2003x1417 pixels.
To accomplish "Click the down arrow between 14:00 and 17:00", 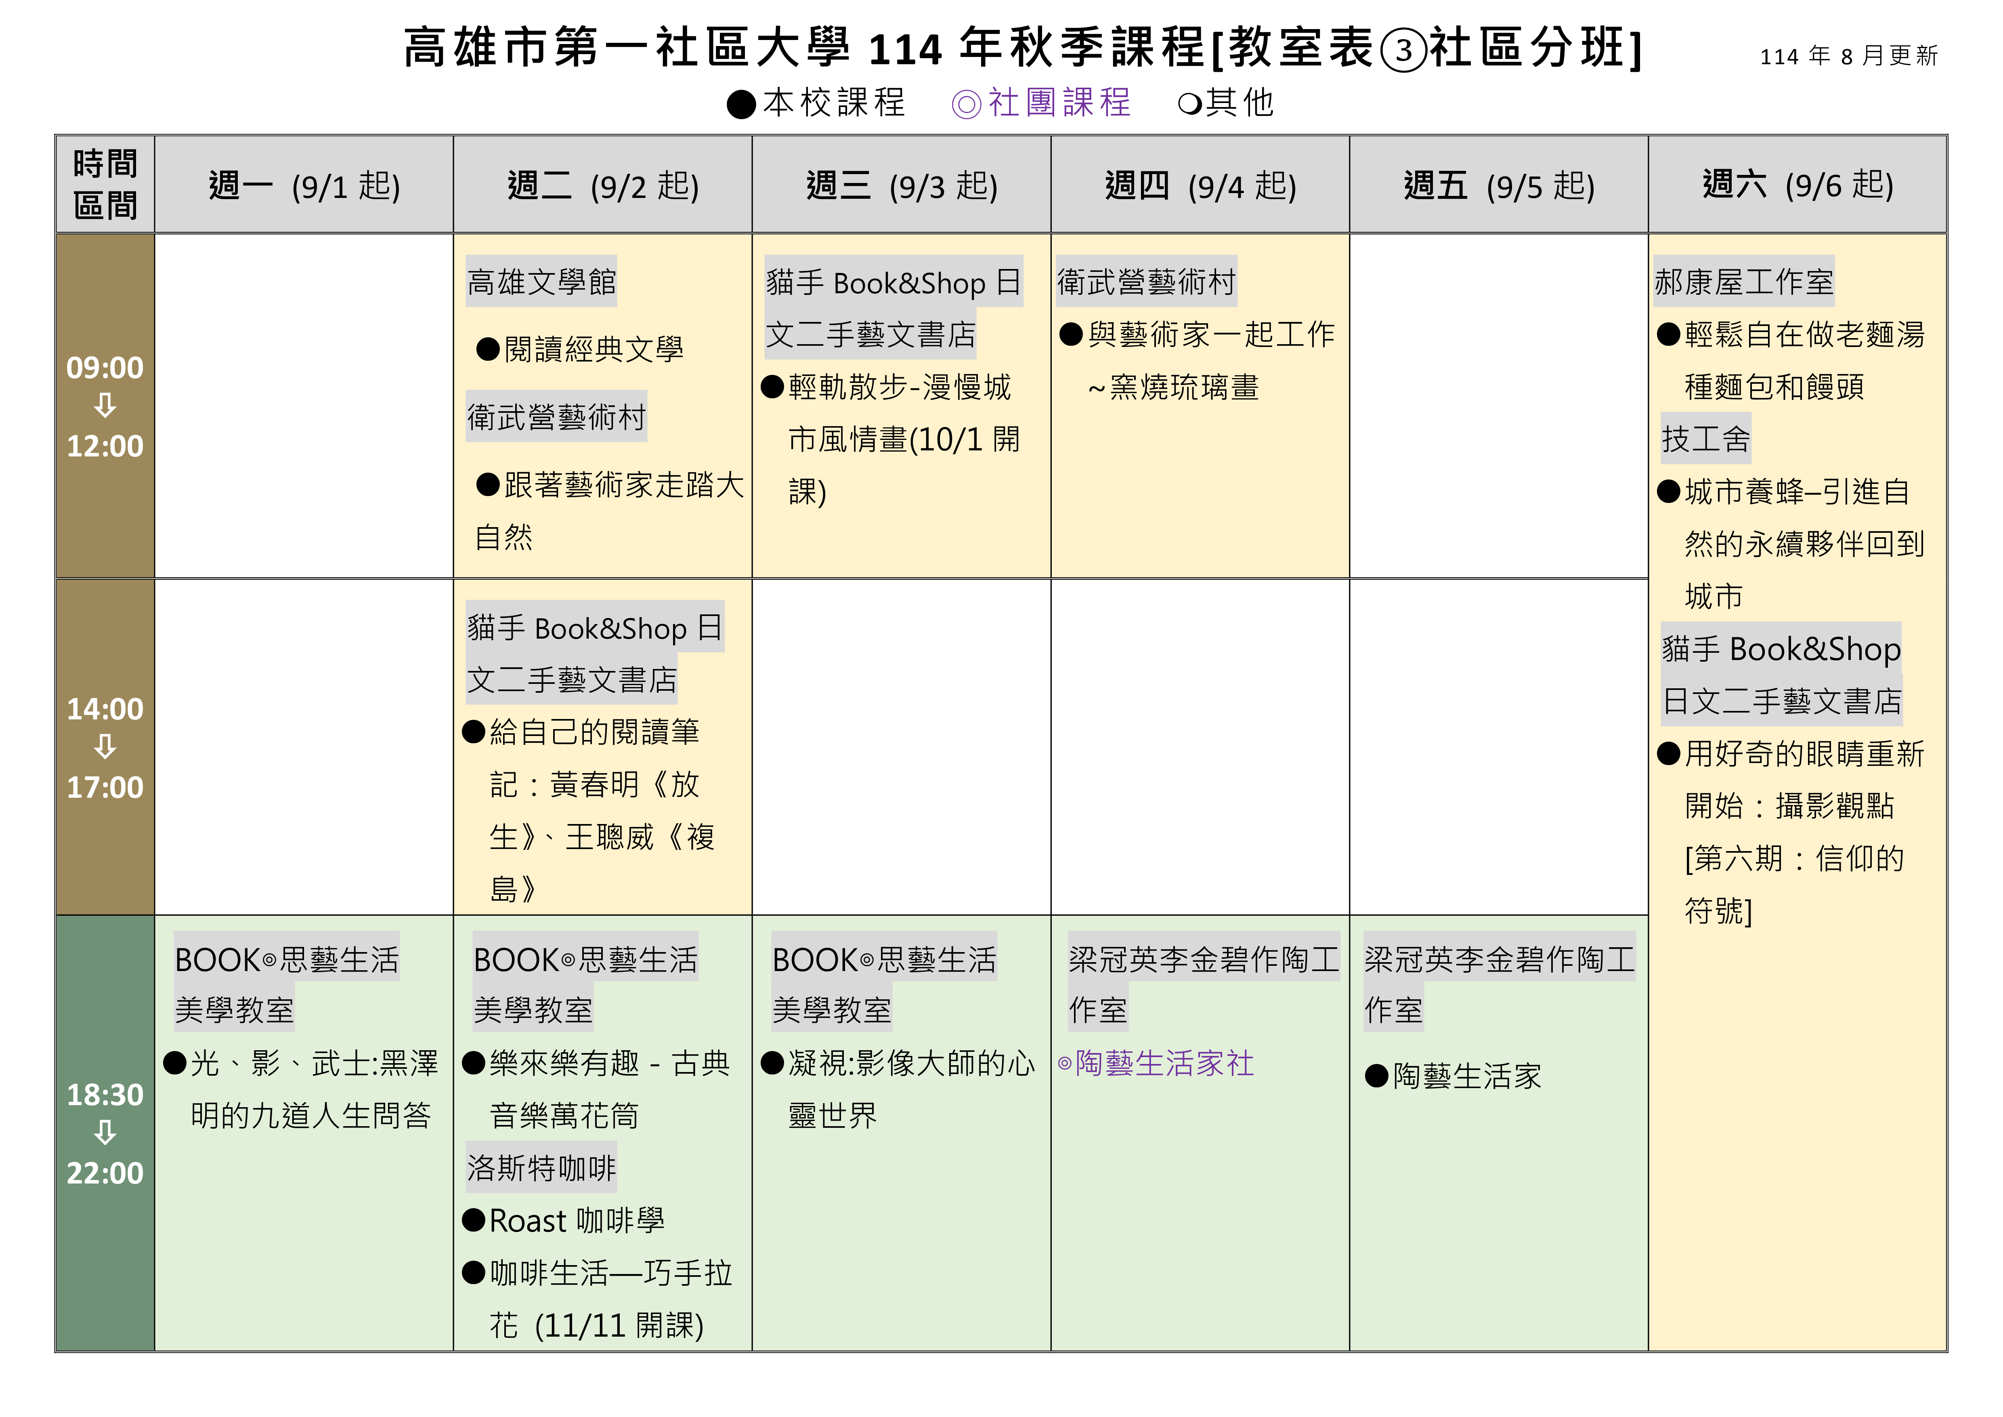I will tap(105, 747).
